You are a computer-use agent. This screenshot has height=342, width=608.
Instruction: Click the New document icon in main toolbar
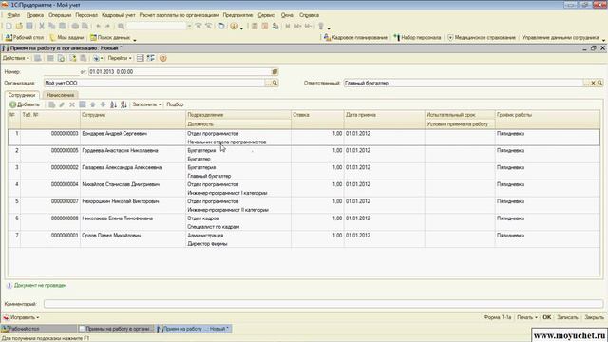9,26
